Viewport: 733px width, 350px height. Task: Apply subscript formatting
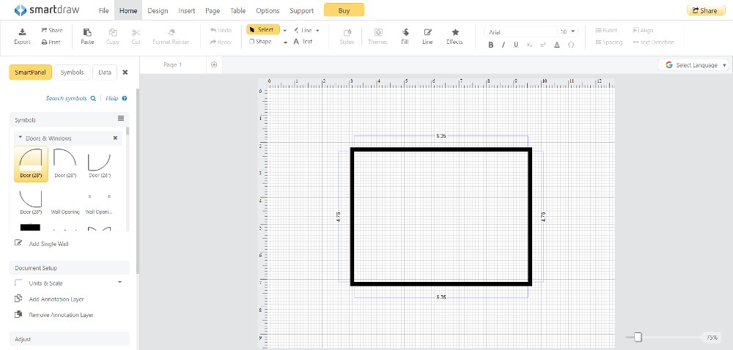[529, 45]
